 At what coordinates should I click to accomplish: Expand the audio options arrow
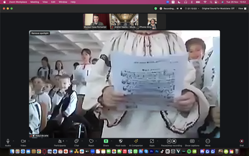[13, 141]
